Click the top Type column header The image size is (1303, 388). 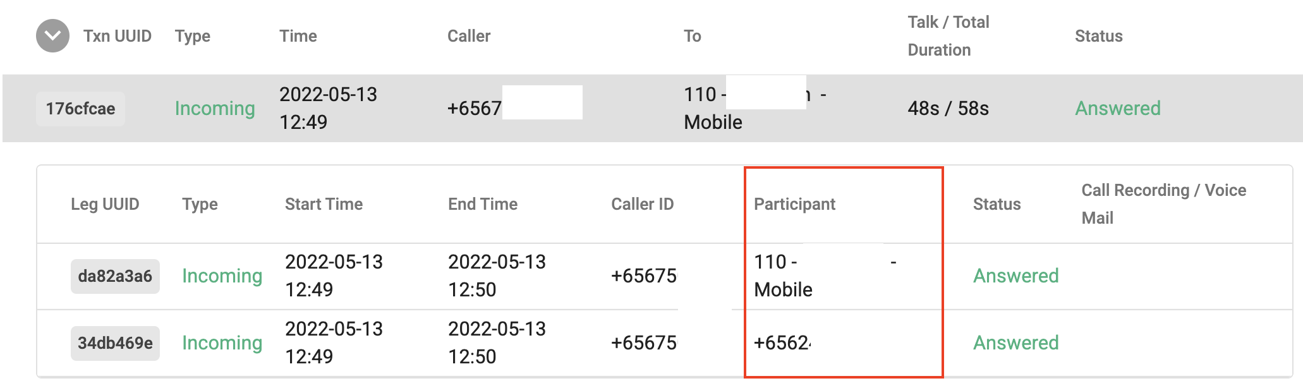click(x=193, y=36)
